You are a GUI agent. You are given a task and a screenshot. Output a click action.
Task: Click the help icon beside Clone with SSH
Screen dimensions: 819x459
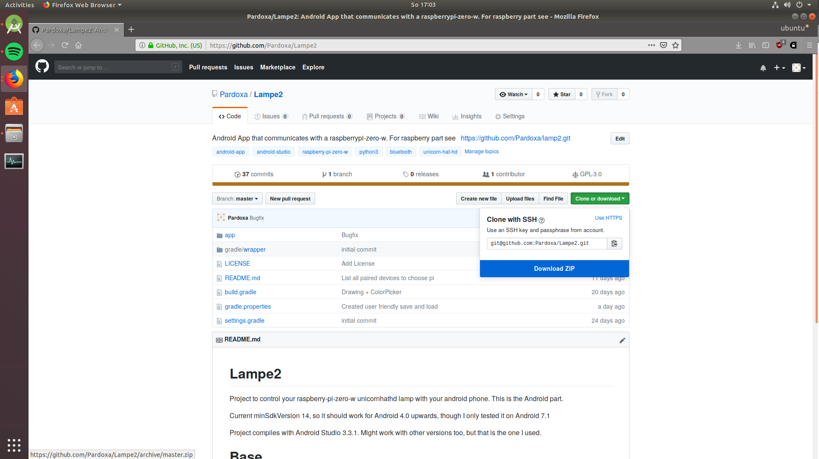541,220
